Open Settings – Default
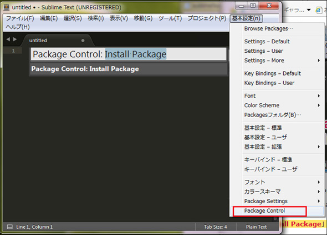The width and height of the screenshot is (327, 236). [277, 42]
